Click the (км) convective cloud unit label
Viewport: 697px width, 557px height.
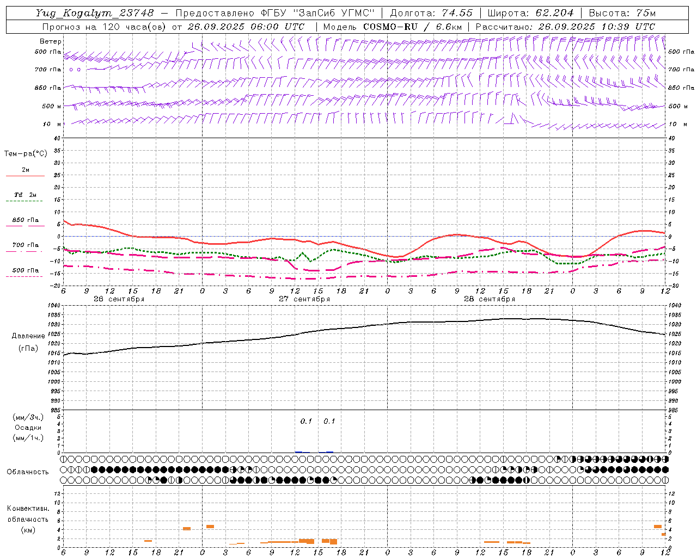28,530
